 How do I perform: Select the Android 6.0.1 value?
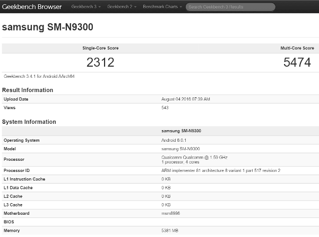pos(174,140)
